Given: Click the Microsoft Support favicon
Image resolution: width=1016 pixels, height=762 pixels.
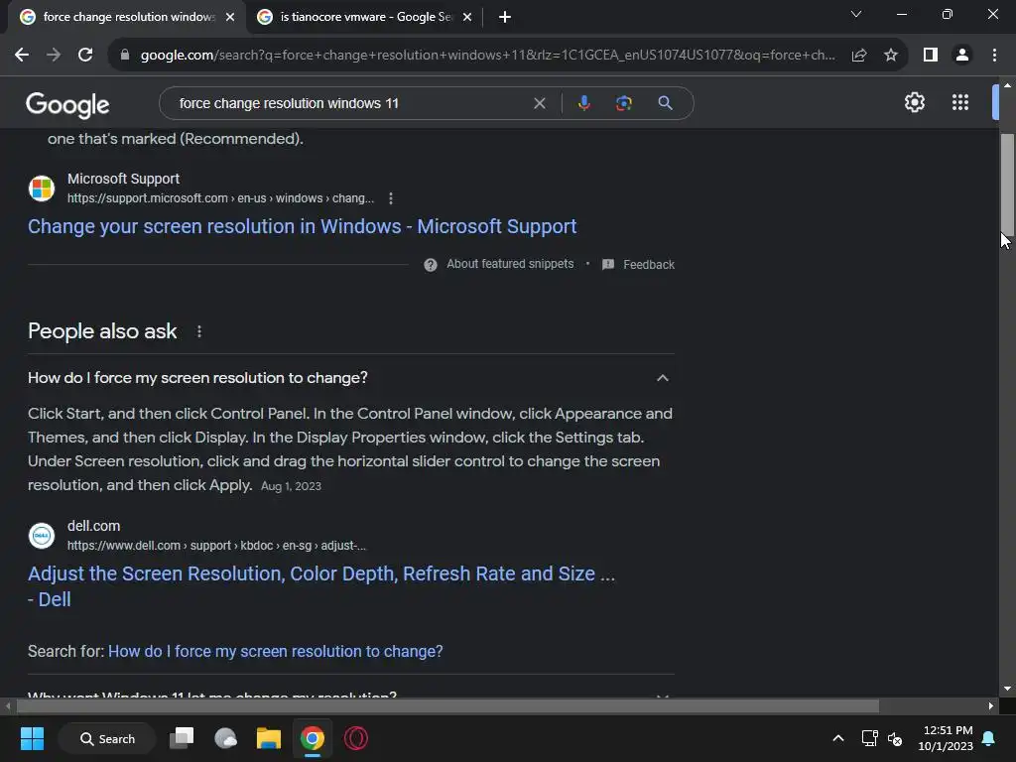Looking at the screenshot, I should (42, 189).
